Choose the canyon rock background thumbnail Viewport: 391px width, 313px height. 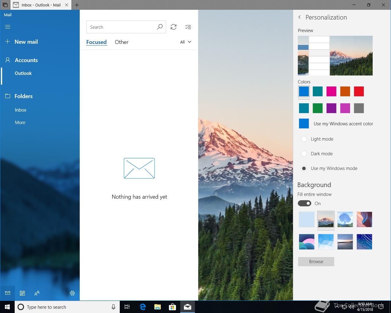[364, 219]
